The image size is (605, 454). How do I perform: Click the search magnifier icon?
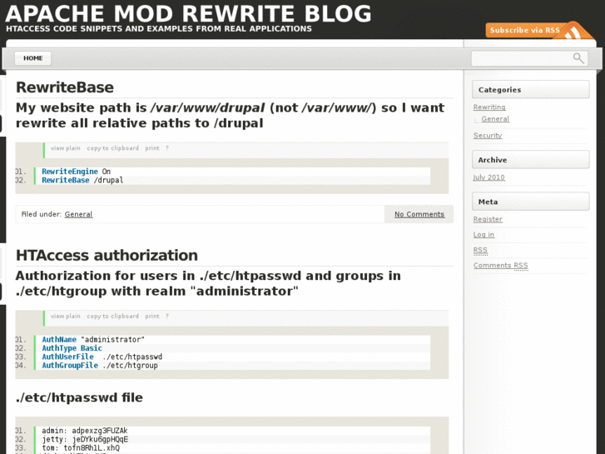click(x=578, y=58)
